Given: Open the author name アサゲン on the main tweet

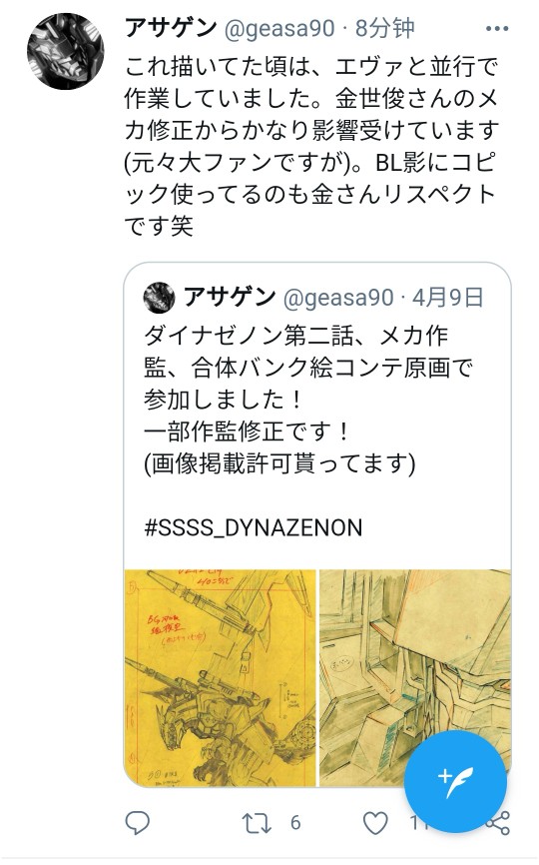Looking at the screenshot, I should point(171,28).
